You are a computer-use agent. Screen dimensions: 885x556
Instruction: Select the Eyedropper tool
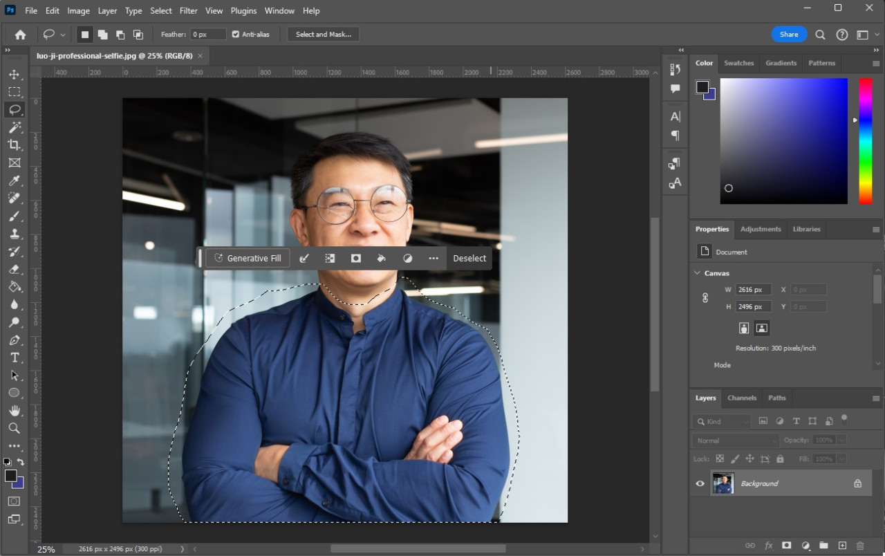(x=14, y=180)
